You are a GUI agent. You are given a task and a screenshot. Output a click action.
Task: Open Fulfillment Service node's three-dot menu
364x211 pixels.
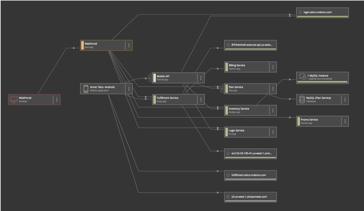tap(201, 100)
